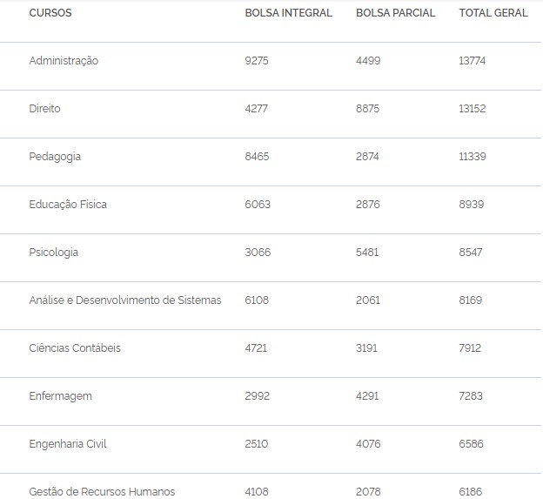Click Pedagogia full scholarship value 8465

pos(258,157)
